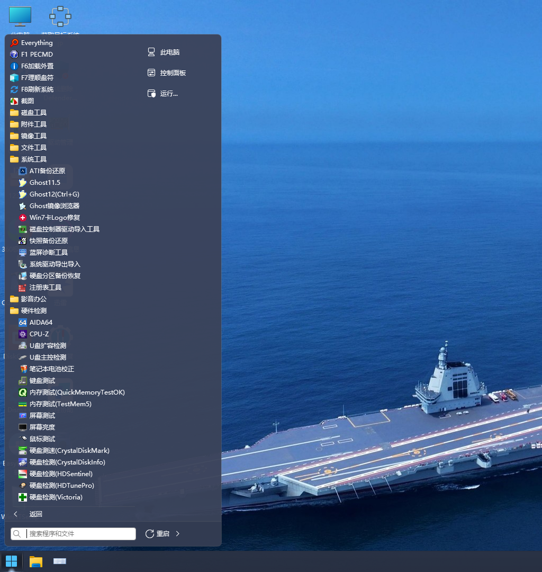Open the 截图 screenshot tool
Viewport: 542px width, 572px height.
[x=27, y=101]
